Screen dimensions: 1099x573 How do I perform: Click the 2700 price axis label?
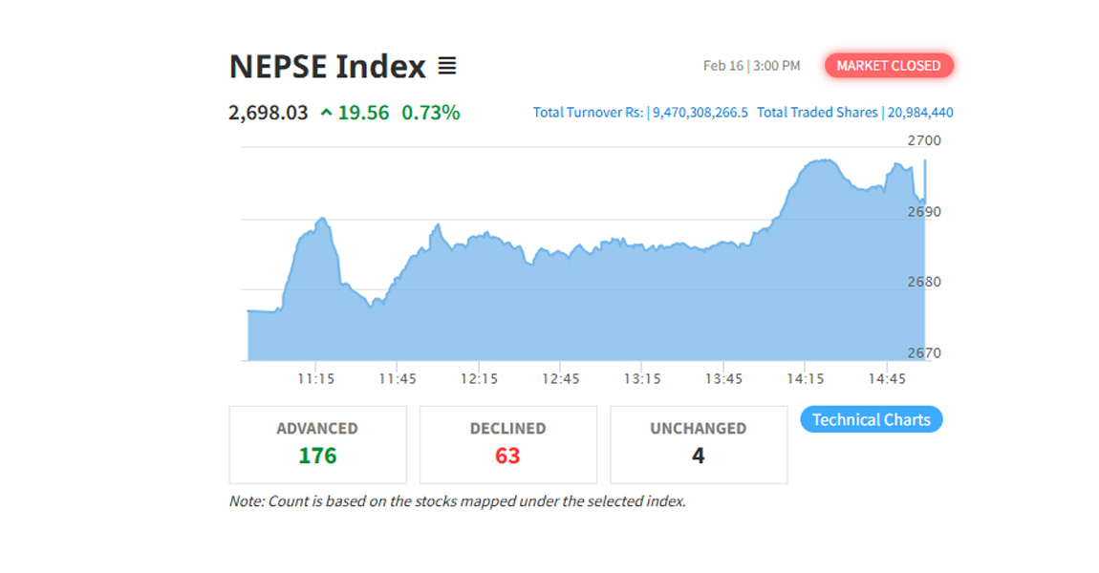click(x=923, y=140)
